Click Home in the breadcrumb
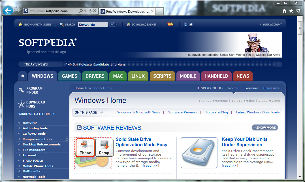The image size is (305, 182). point(79,88)
